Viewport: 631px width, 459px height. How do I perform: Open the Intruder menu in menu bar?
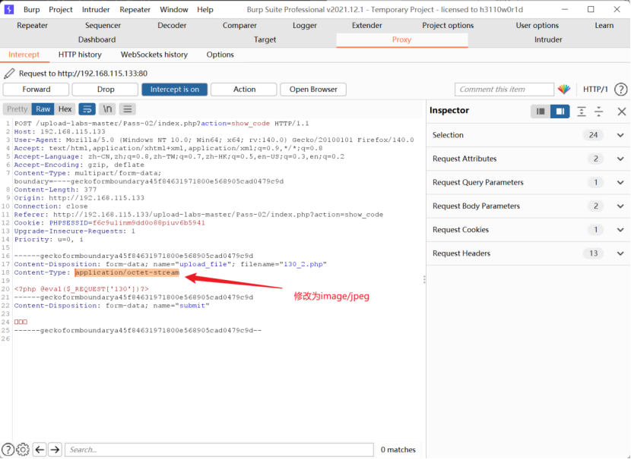pos(96,10)
